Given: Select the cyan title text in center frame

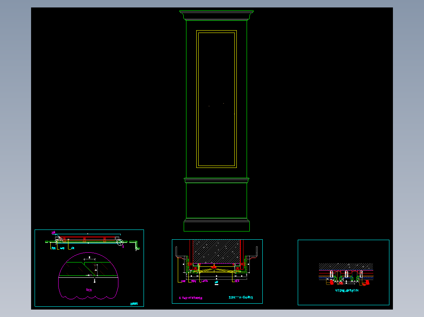Looking at the screenshot, I should tap(241, 297).
